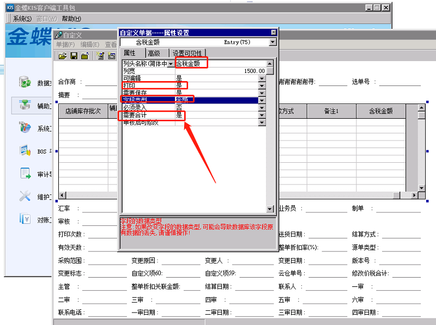Screen dimensions: 436x325
Task: Select the BOS sidebar icon
Action: point(25,150)
